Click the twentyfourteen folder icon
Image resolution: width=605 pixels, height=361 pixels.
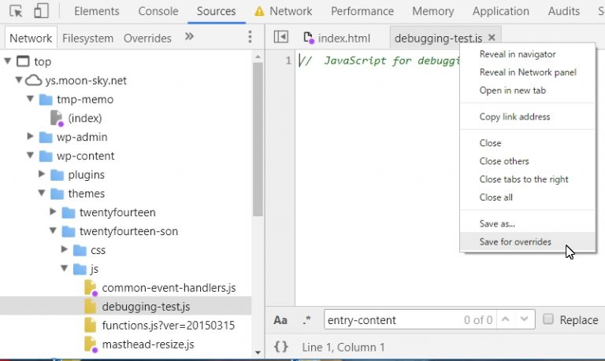(69, 212)
